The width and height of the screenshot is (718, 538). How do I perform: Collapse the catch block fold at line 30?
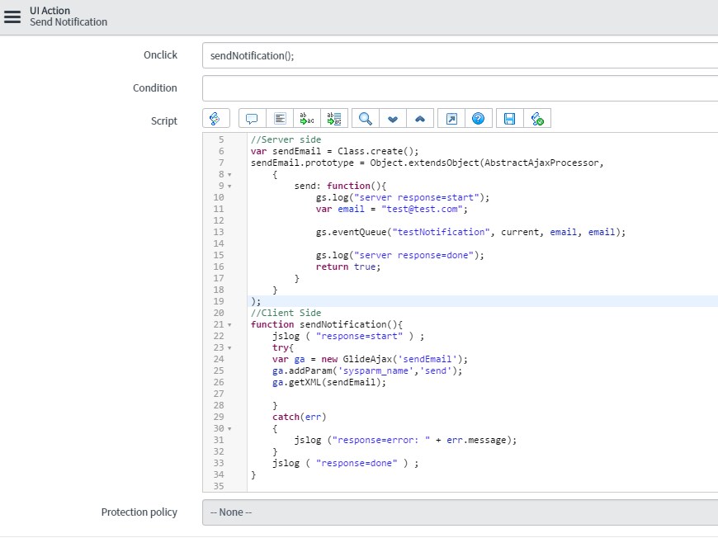tap(229, 428)
